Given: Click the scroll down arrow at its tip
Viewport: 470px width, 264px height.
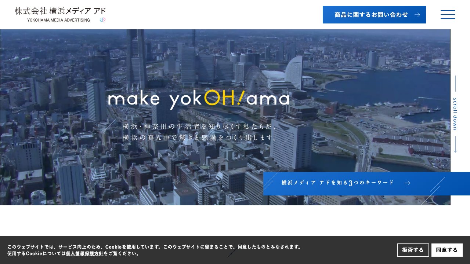Looking at the screenshot, I should (x=455, y=151).
